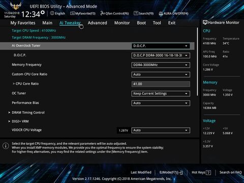Screen dimensions: 244x183
Task: Open the VDDCR CPU Voltage dropdown
Action: (x=161, y=130)
